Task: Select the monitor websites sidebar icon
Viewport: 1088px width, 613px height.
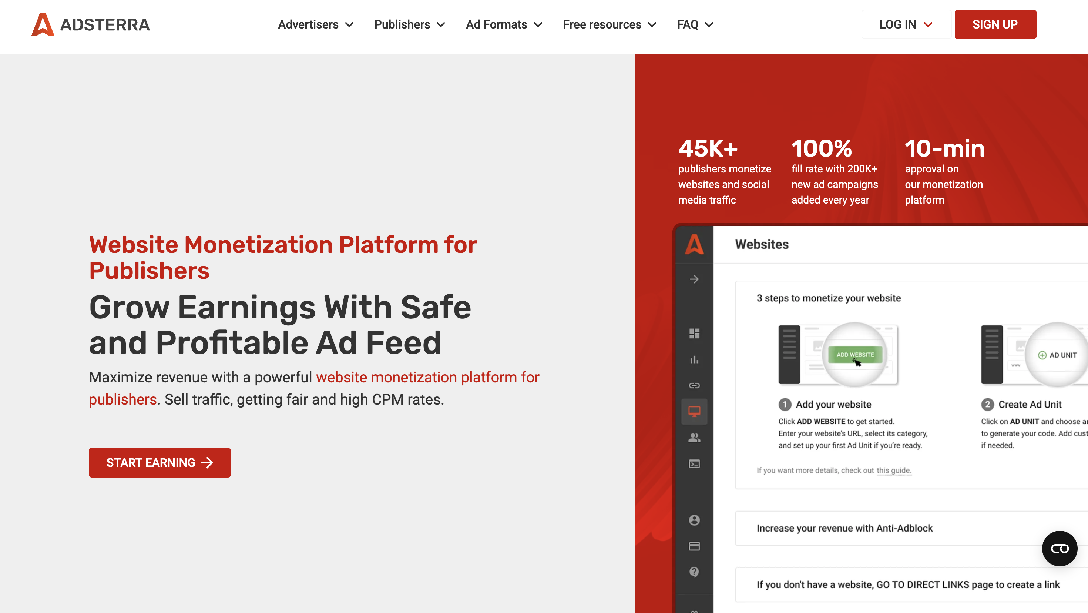Action: point(694,411)
